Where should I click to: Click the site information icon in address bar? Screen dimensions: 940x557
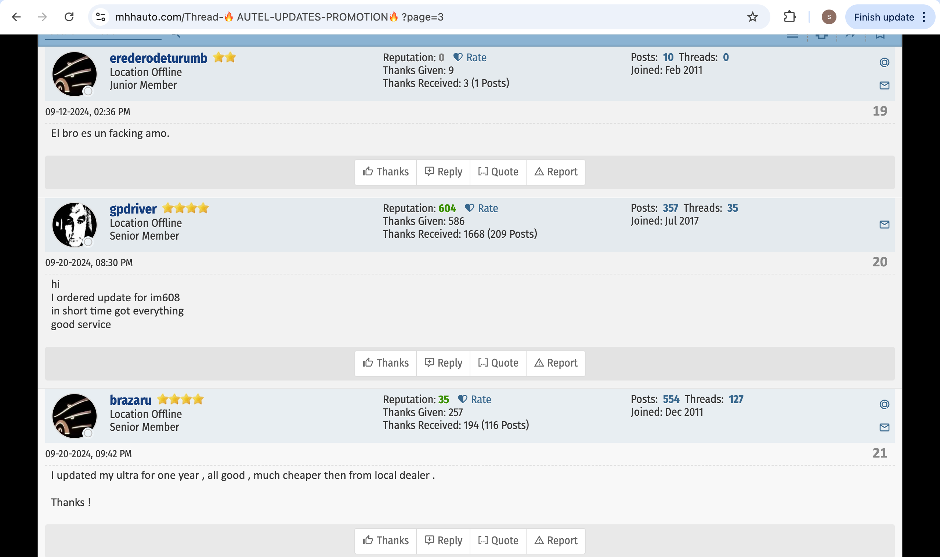pos(100,17)
